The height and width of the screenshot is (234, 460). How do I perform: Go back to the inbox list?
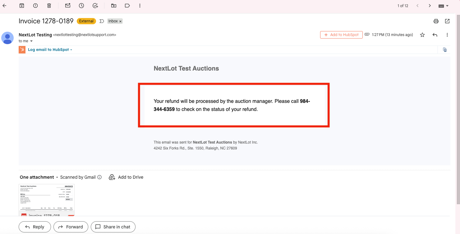4,6
